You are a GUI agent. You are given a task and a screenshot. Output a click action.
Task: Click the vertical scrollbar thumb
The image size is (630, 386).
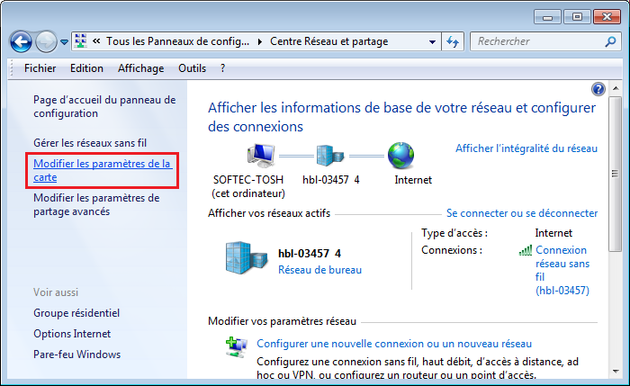point(615,174)
